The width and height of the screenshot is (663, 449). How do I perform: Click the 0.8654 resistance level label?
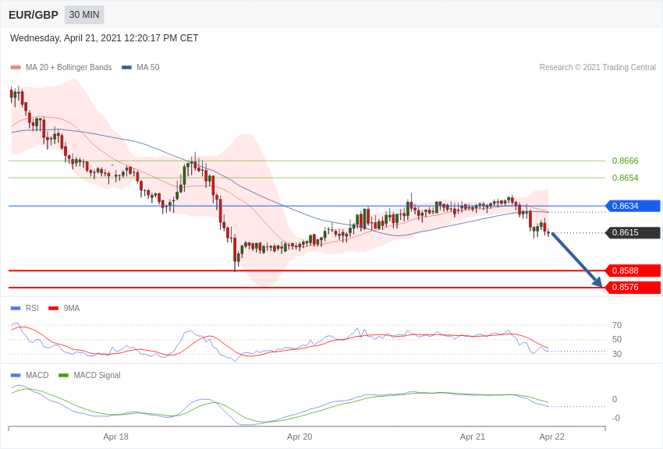(626, 179)
